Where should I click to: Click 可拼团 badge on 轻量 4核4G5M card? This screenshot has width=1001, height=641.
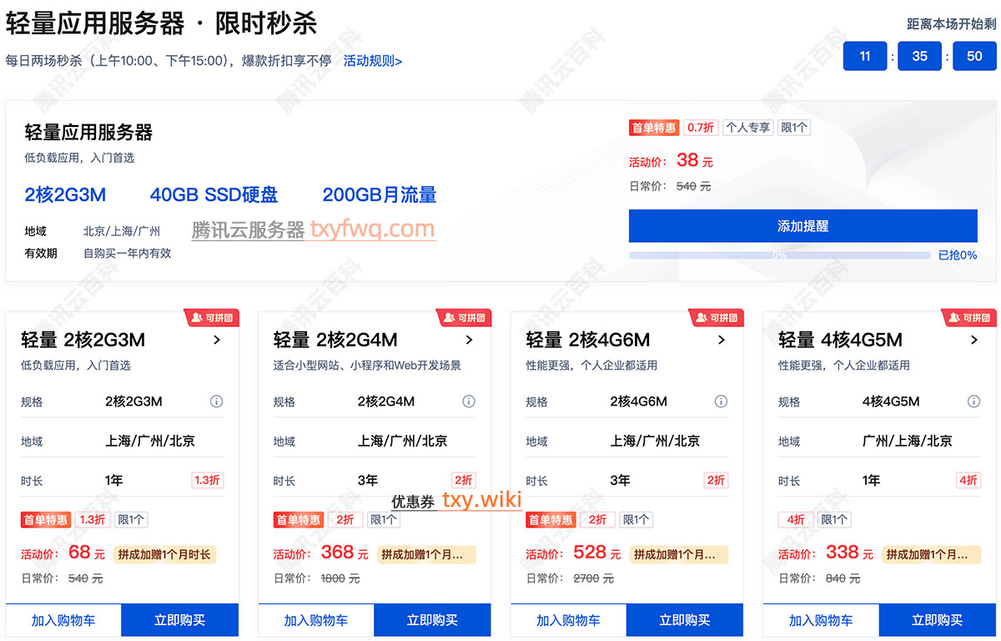click(x=969, y=318)
